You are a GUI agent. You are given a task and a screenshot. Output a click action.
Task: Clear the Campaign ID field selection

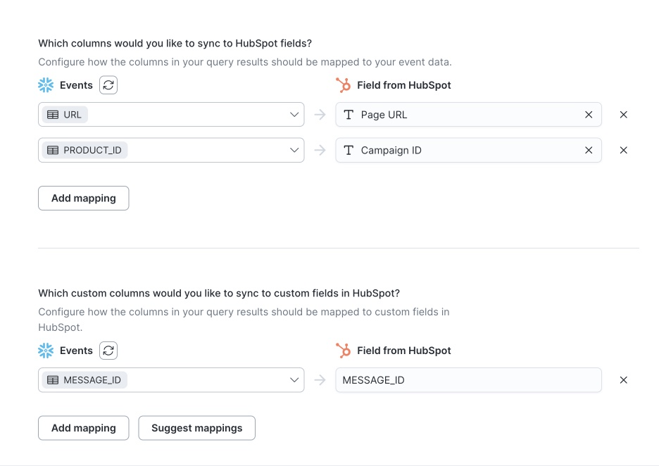589,150
